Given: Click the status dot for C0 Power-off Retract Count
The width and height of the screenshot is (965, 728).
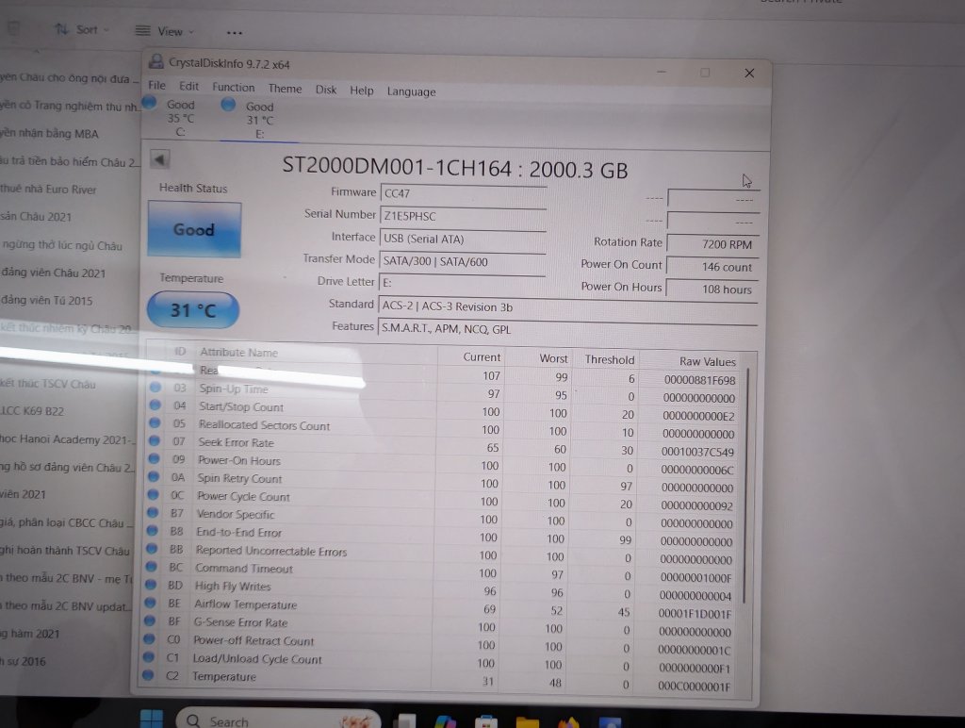Looking at the screenshot, I should pyautogui.click(x=148, y=638).
